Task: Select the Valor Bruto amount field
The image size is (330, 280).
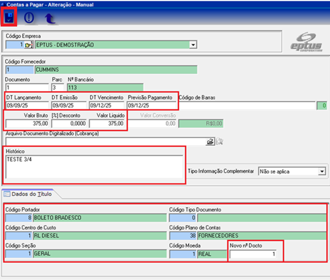Action: tap(28, 123)
